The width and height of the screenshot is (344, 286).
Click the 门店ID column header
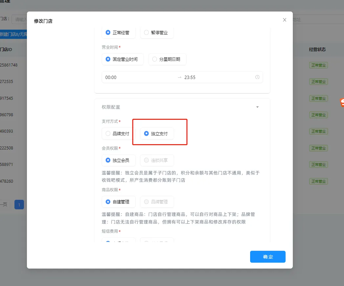(x=6, y=49)
